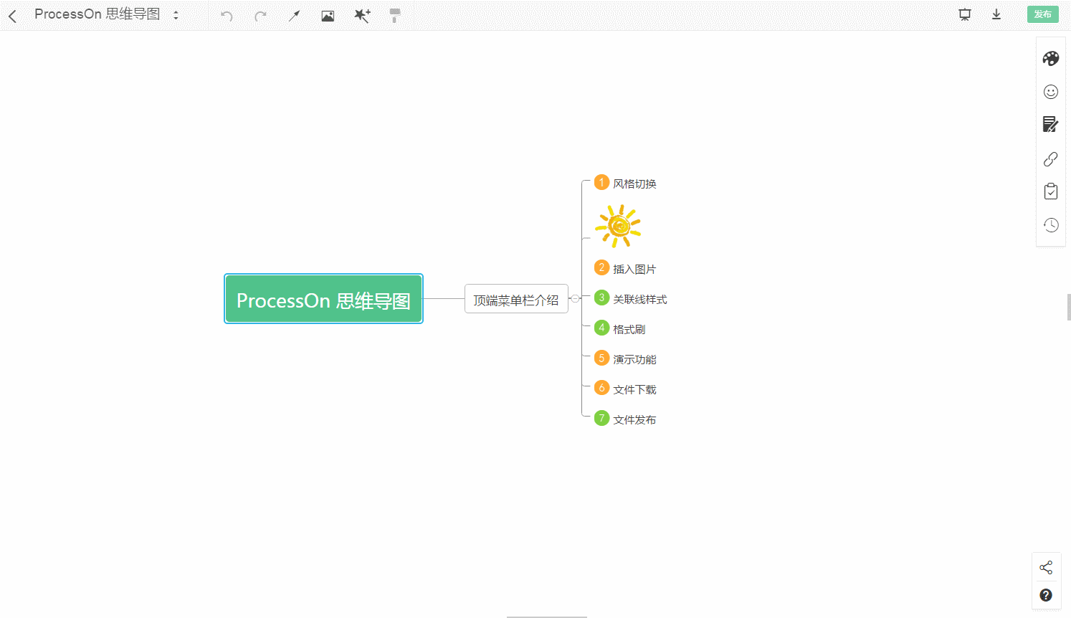This screenshot has height=618, width=1071.
Task: Enter presentation mode via the monitor icon
Action: [x=964, y=14]
